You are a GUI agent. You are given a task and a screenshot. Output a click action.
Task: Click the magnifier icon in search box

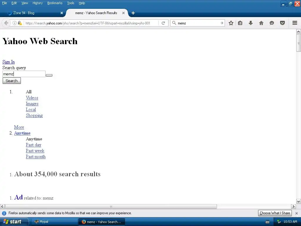click(x=174, y=23)
